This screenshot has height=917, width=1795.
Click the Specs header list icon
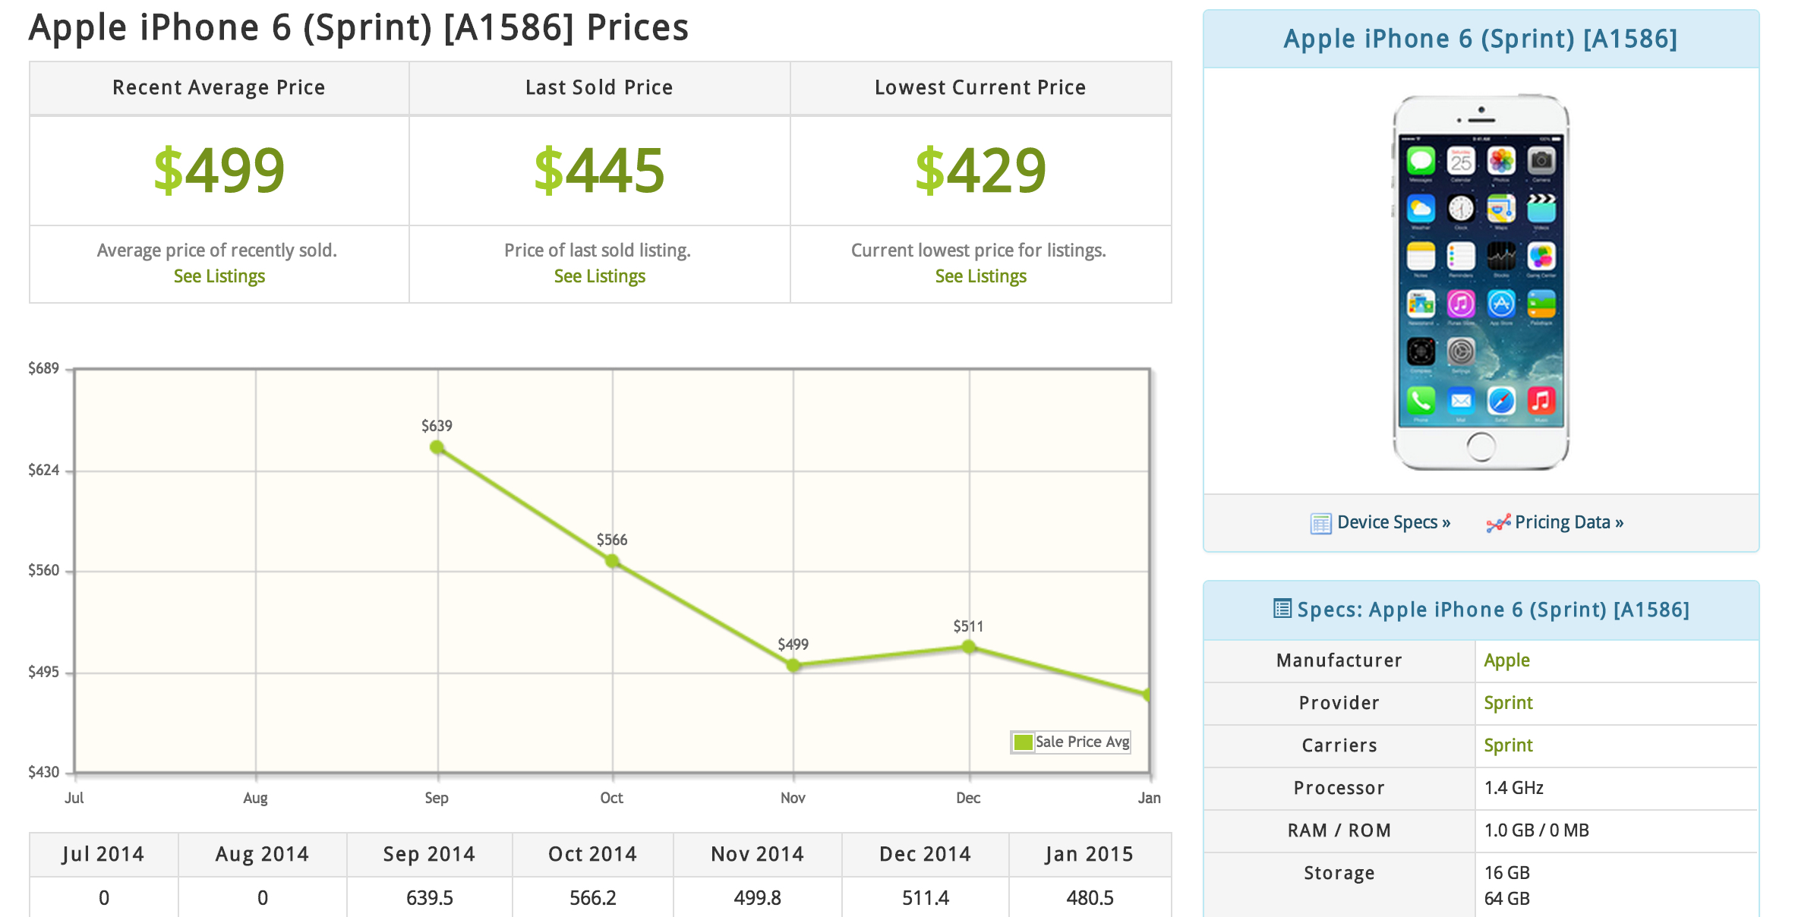point(1282,609)
